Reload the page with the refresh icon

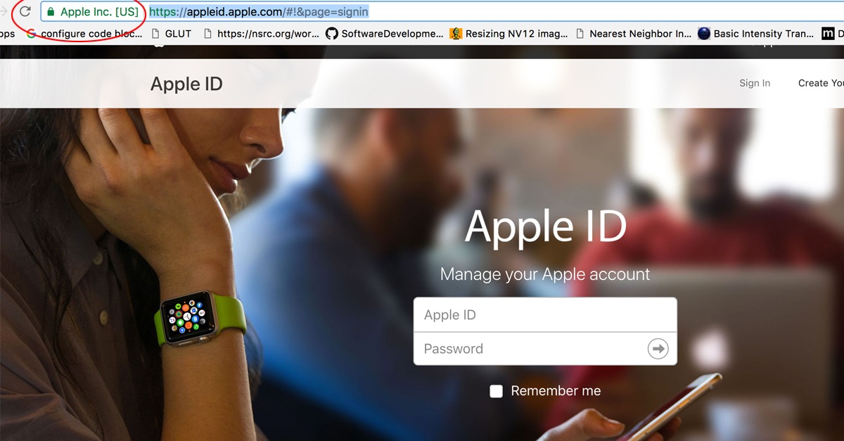(25, 11)
